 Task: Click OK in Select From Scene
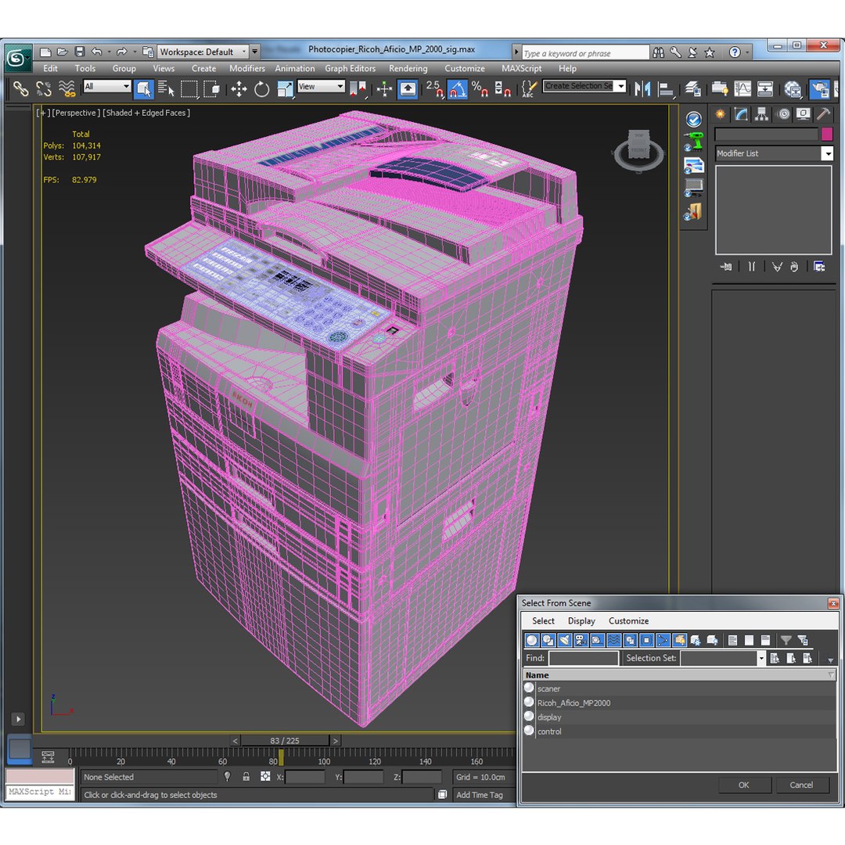pyautogui.click(x=744, y=785)
